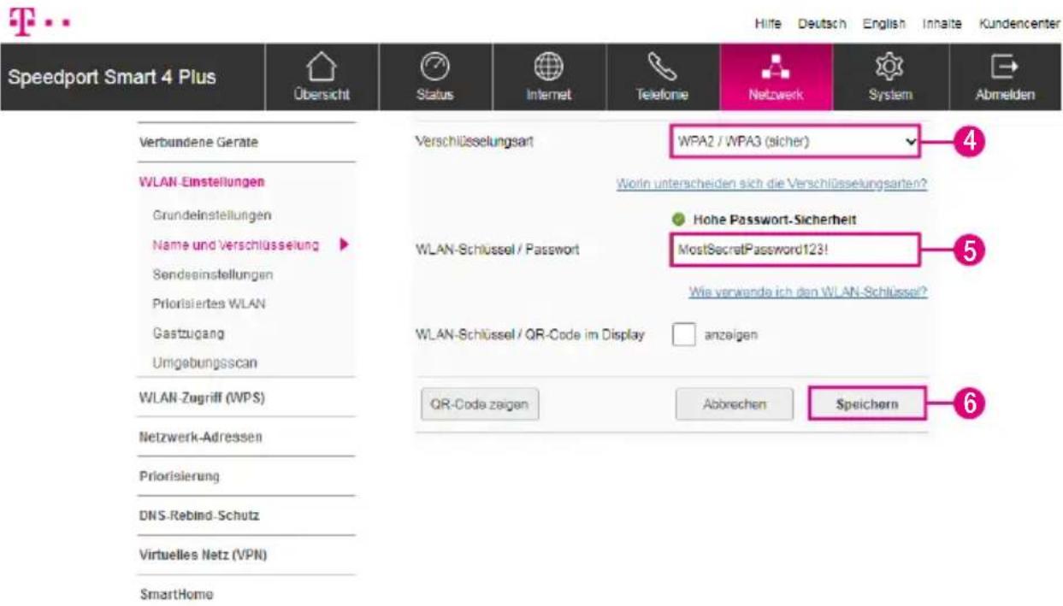Open the Status gauge icon

coord(435,66)
